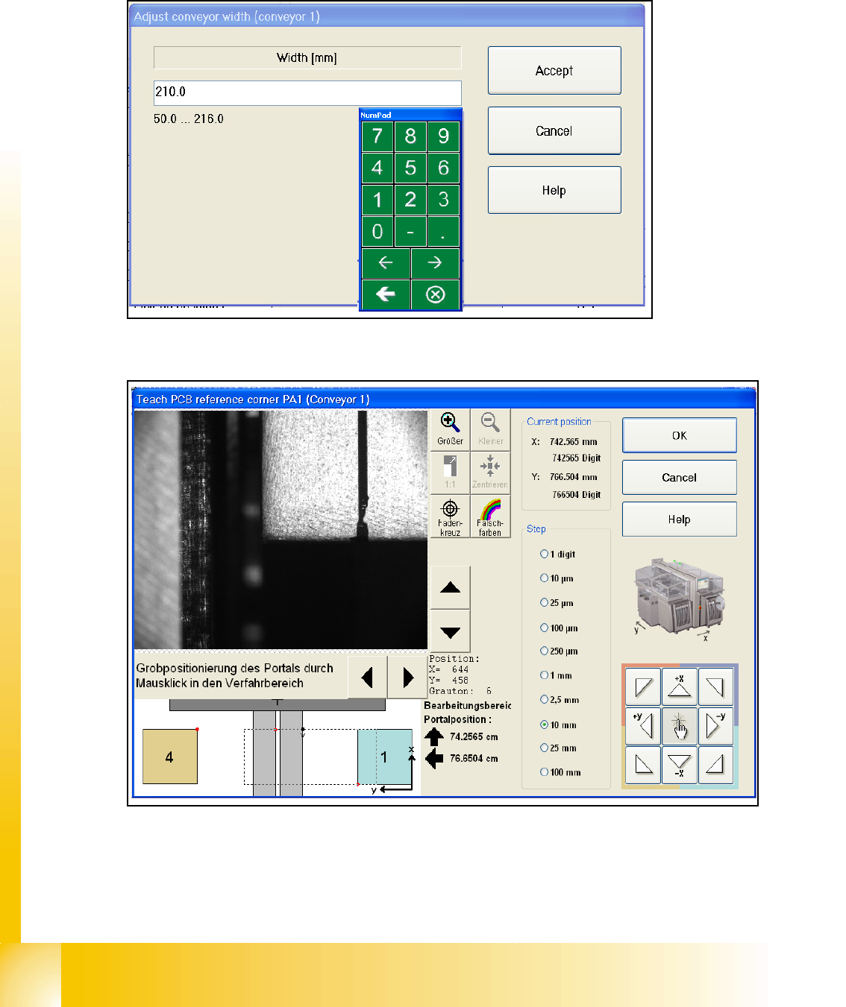This screenshot has height=1007, width=846.
Task: Click area 1 in the travel range diagram
Action: [x=385, y=757]
